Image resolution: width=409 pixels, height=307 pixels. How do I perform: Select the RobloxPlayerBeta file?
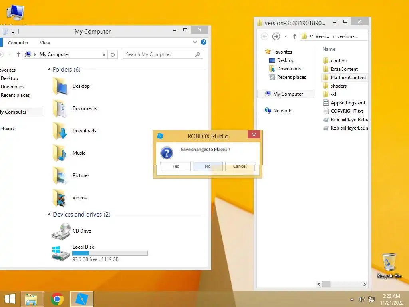coord(345,120)
